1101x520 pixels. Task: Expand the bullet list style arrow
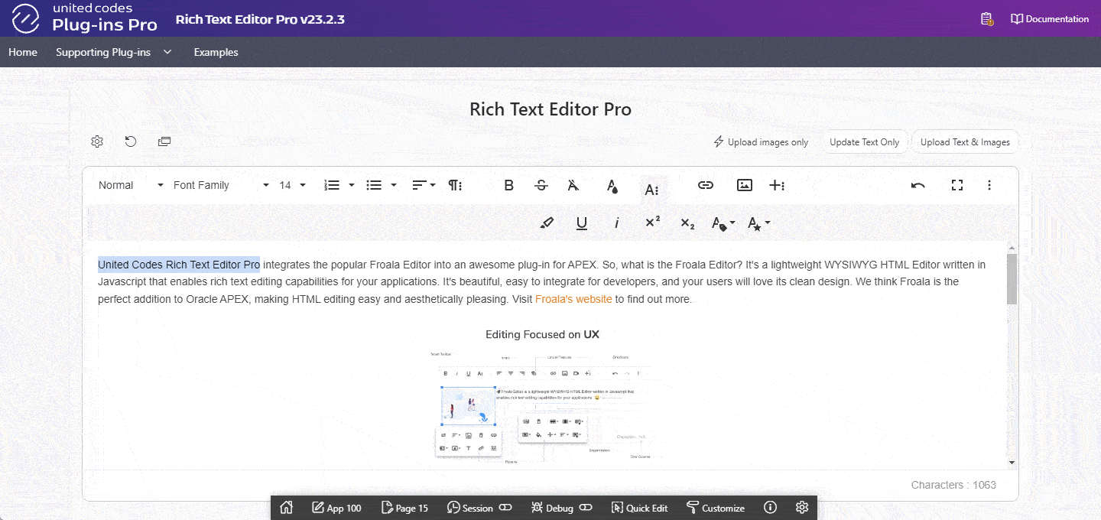click(x=394, y=185)
